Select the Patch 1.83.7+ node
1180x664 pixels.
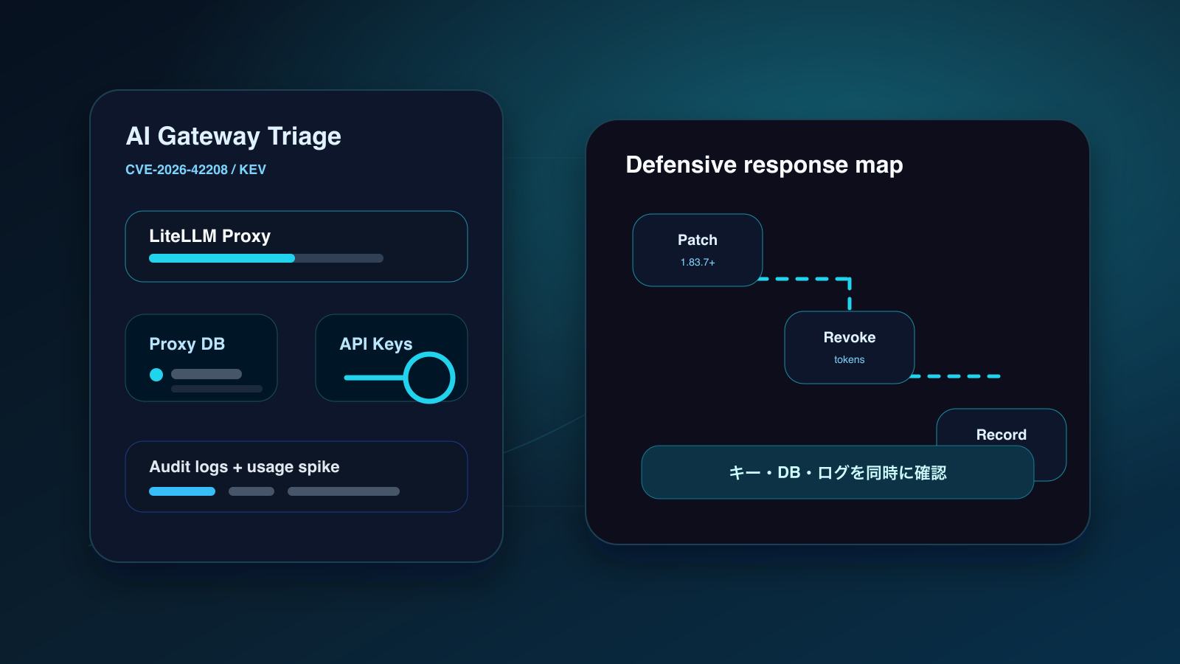click(698, 250)
